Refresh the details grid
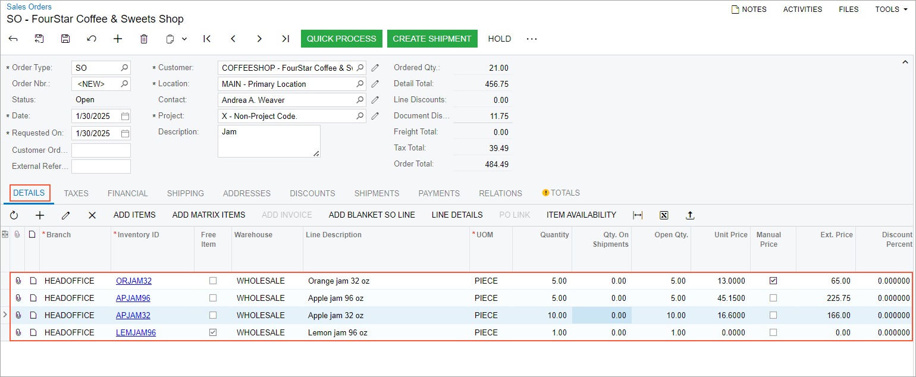Image resolution: width=916 pixels, height=377 pixels. coord(14,215)
